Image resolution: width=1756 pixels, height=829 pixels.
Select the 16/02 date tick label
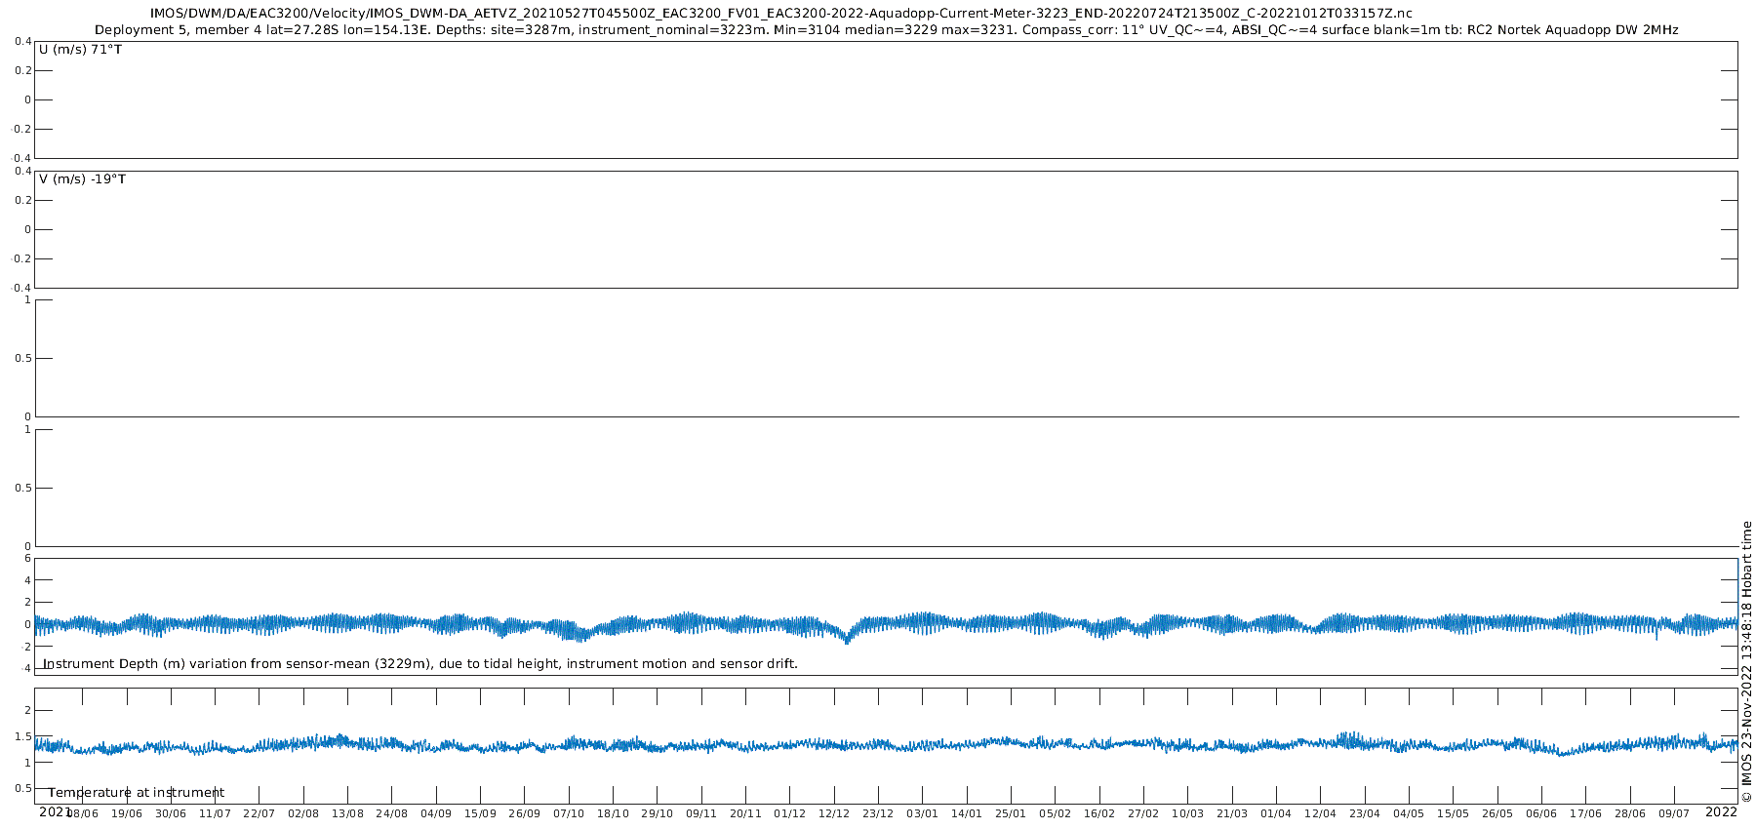[1099, 813]
